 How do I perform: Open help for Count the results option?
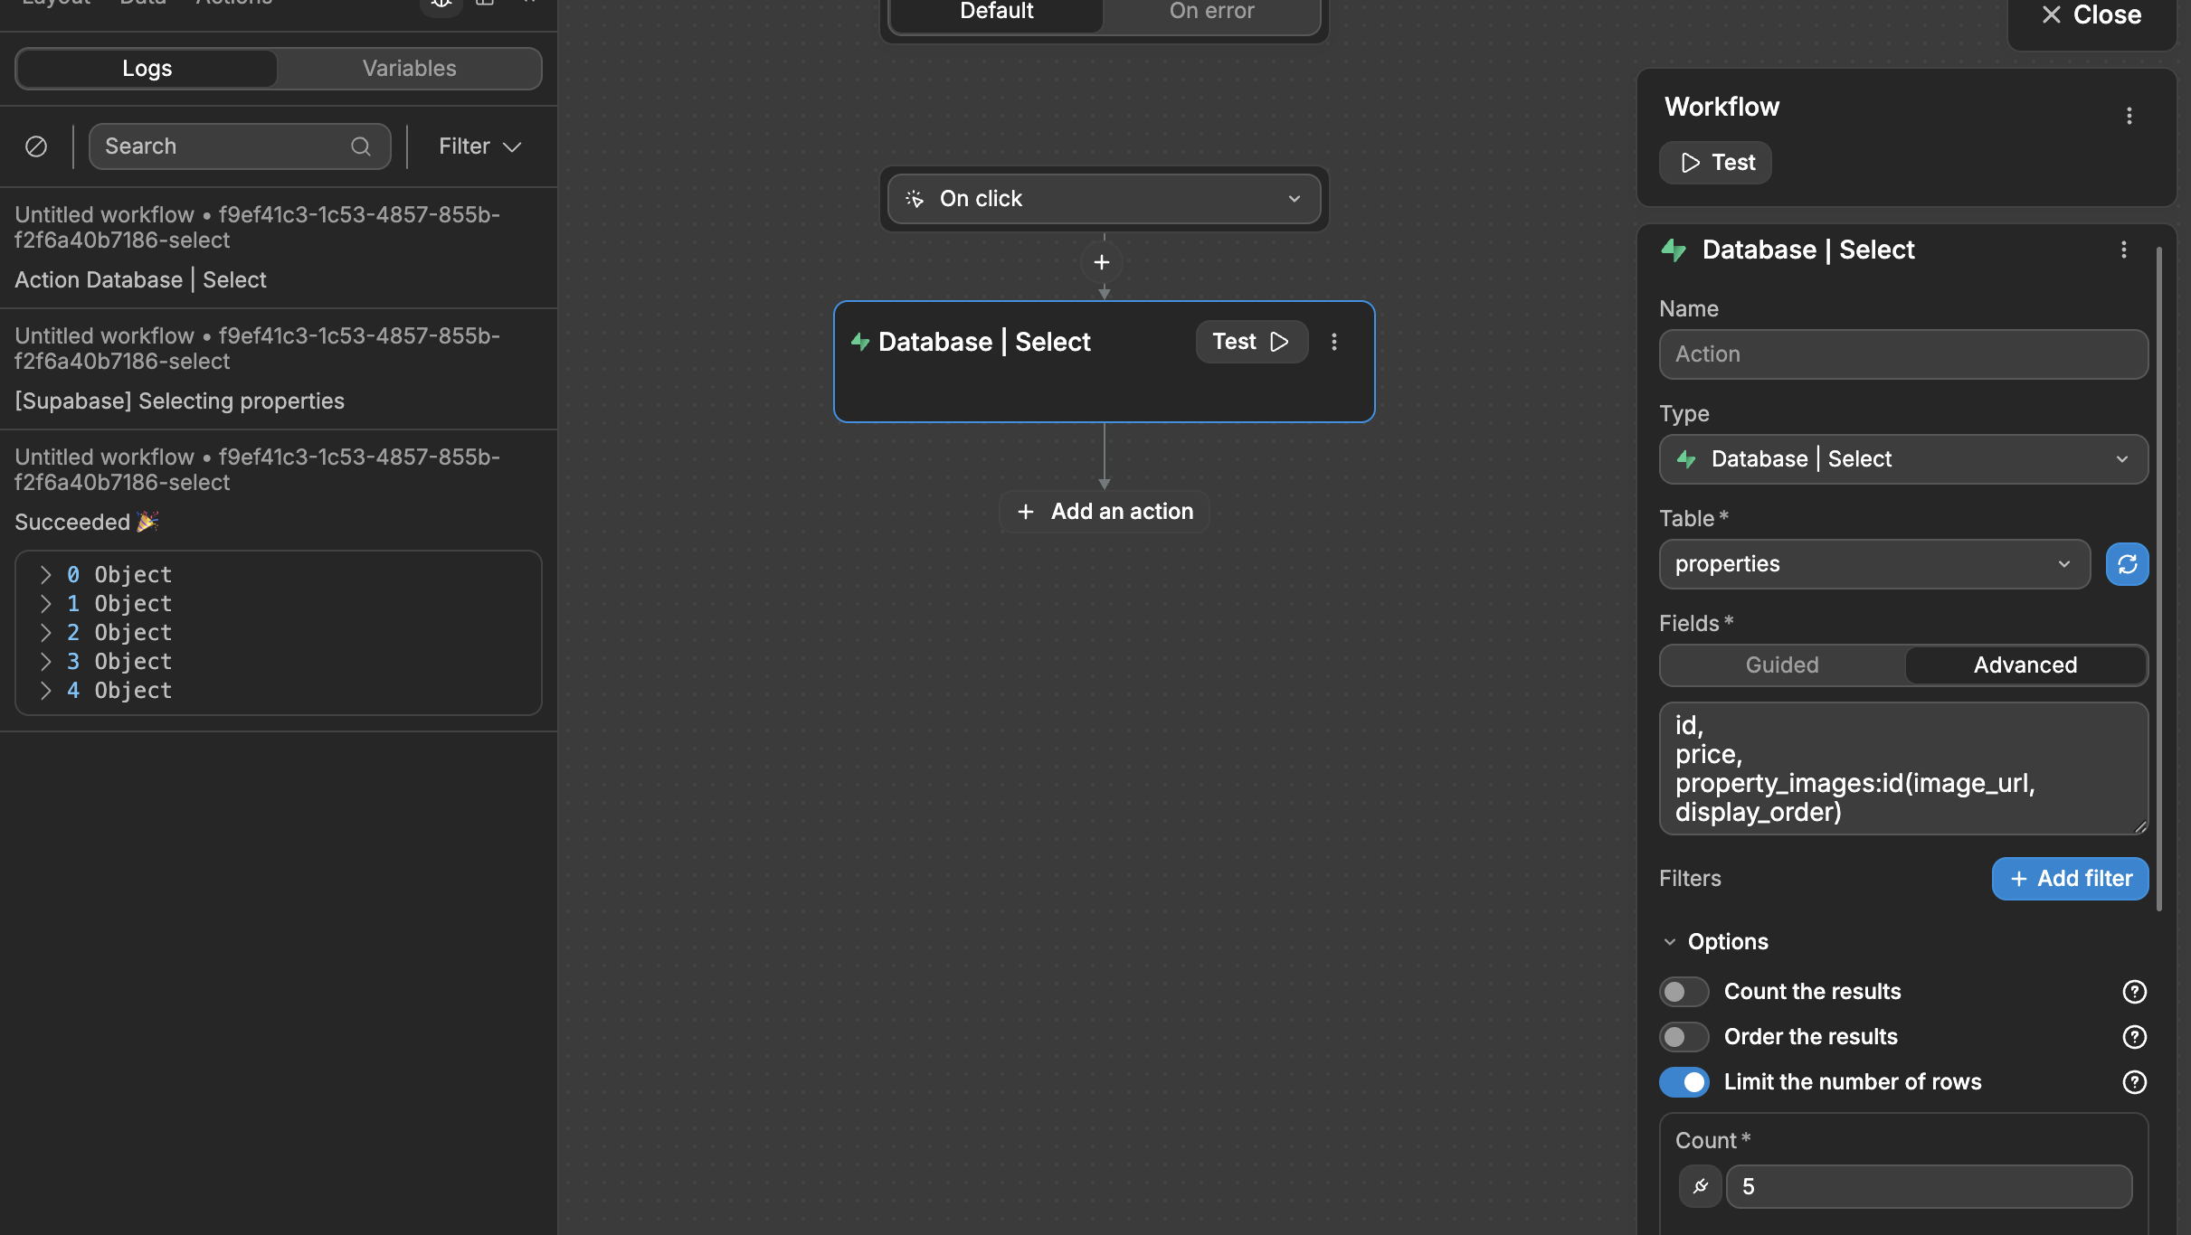point(2135,991)
